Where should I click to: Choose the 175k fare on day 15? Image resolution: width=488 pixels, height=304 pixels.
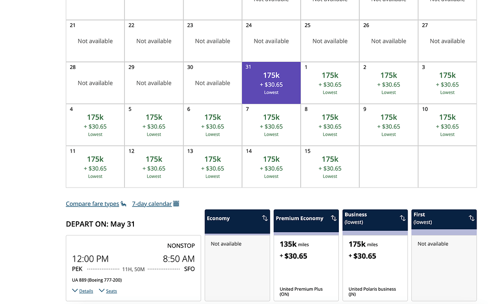coord(330,167)
